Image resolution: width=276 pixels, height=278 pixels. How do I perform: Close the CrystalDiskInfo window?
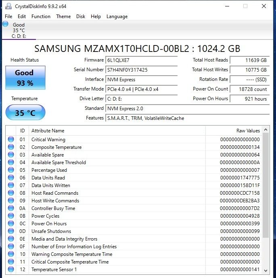click(264, 6)
